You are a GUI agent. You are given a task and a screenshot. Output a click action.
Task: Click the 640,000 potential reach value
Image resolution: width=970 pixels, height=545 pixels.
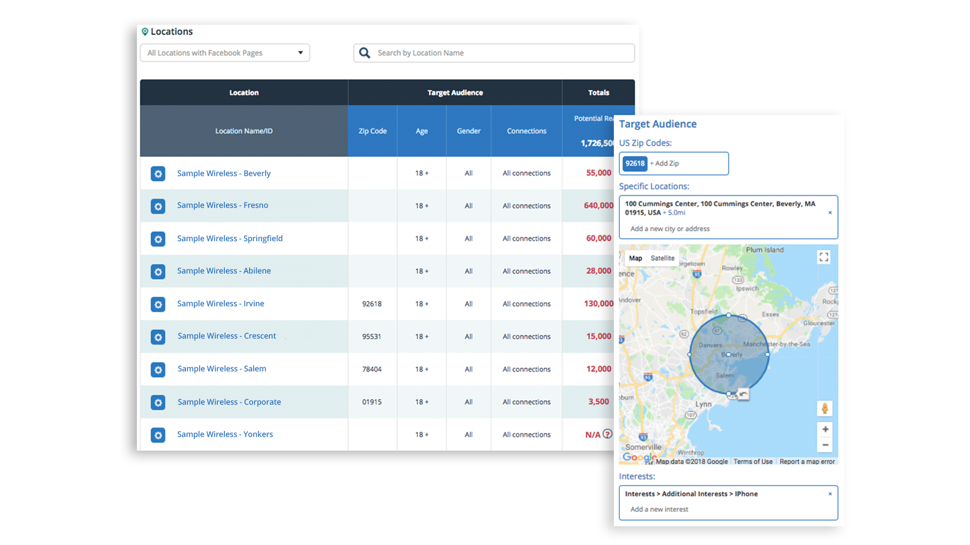(x=599, y=205)
